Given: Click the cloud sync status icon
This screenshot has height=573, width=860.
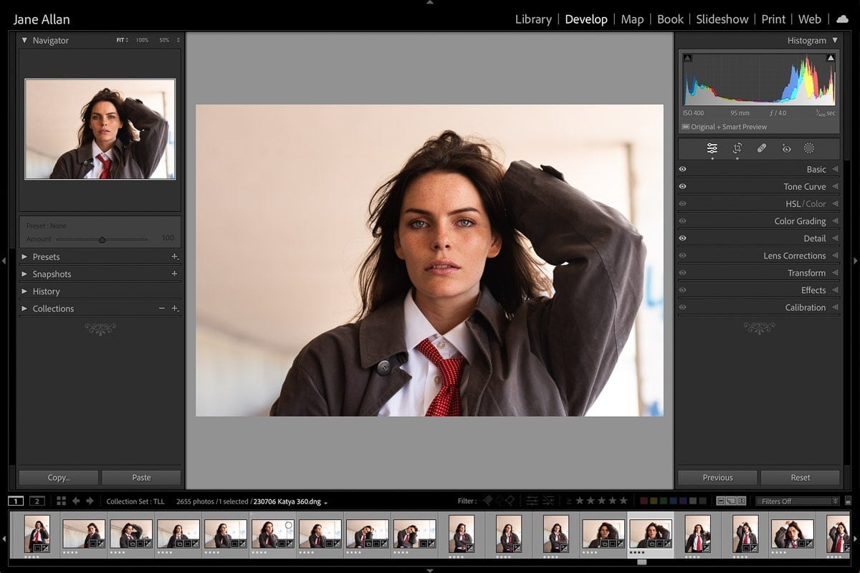Looking at the screenshot, I should pyautogui.click(x=842, y=19).
